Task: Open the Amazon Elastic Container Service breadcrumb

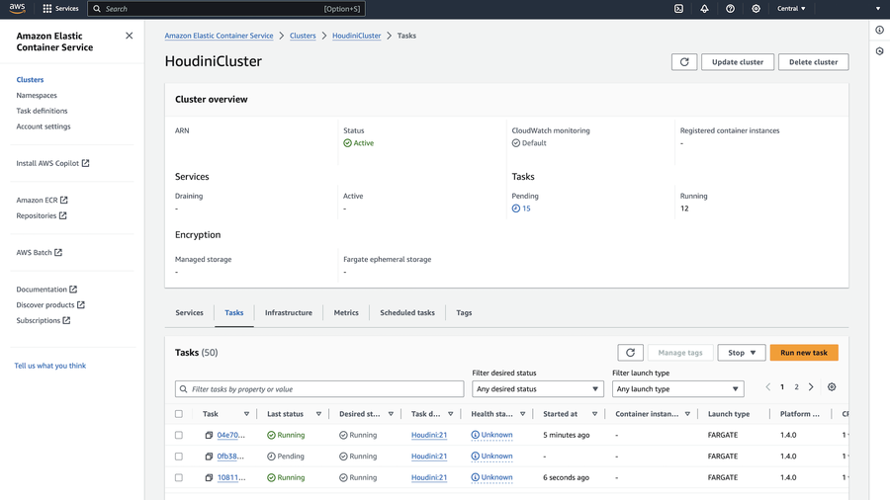Action: (x=220, y=36)
